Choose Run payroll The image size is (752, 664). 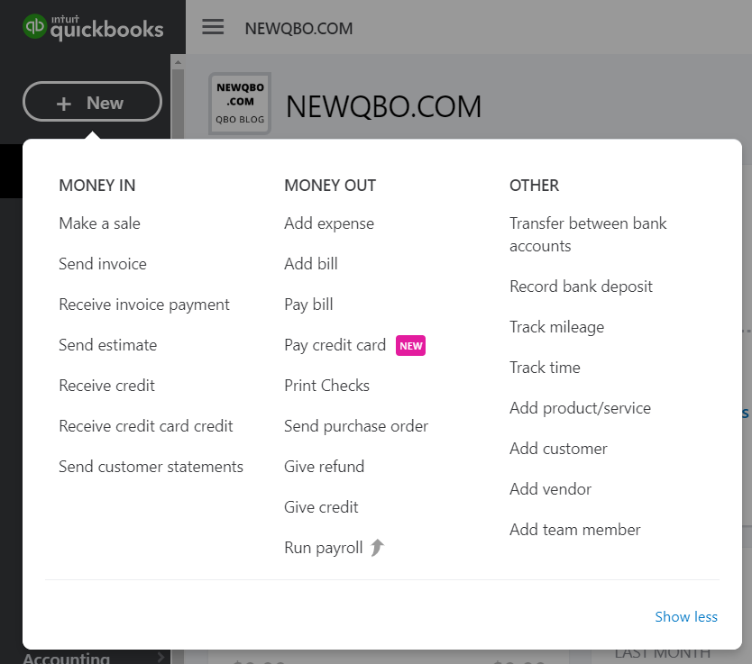coord(323,548)
